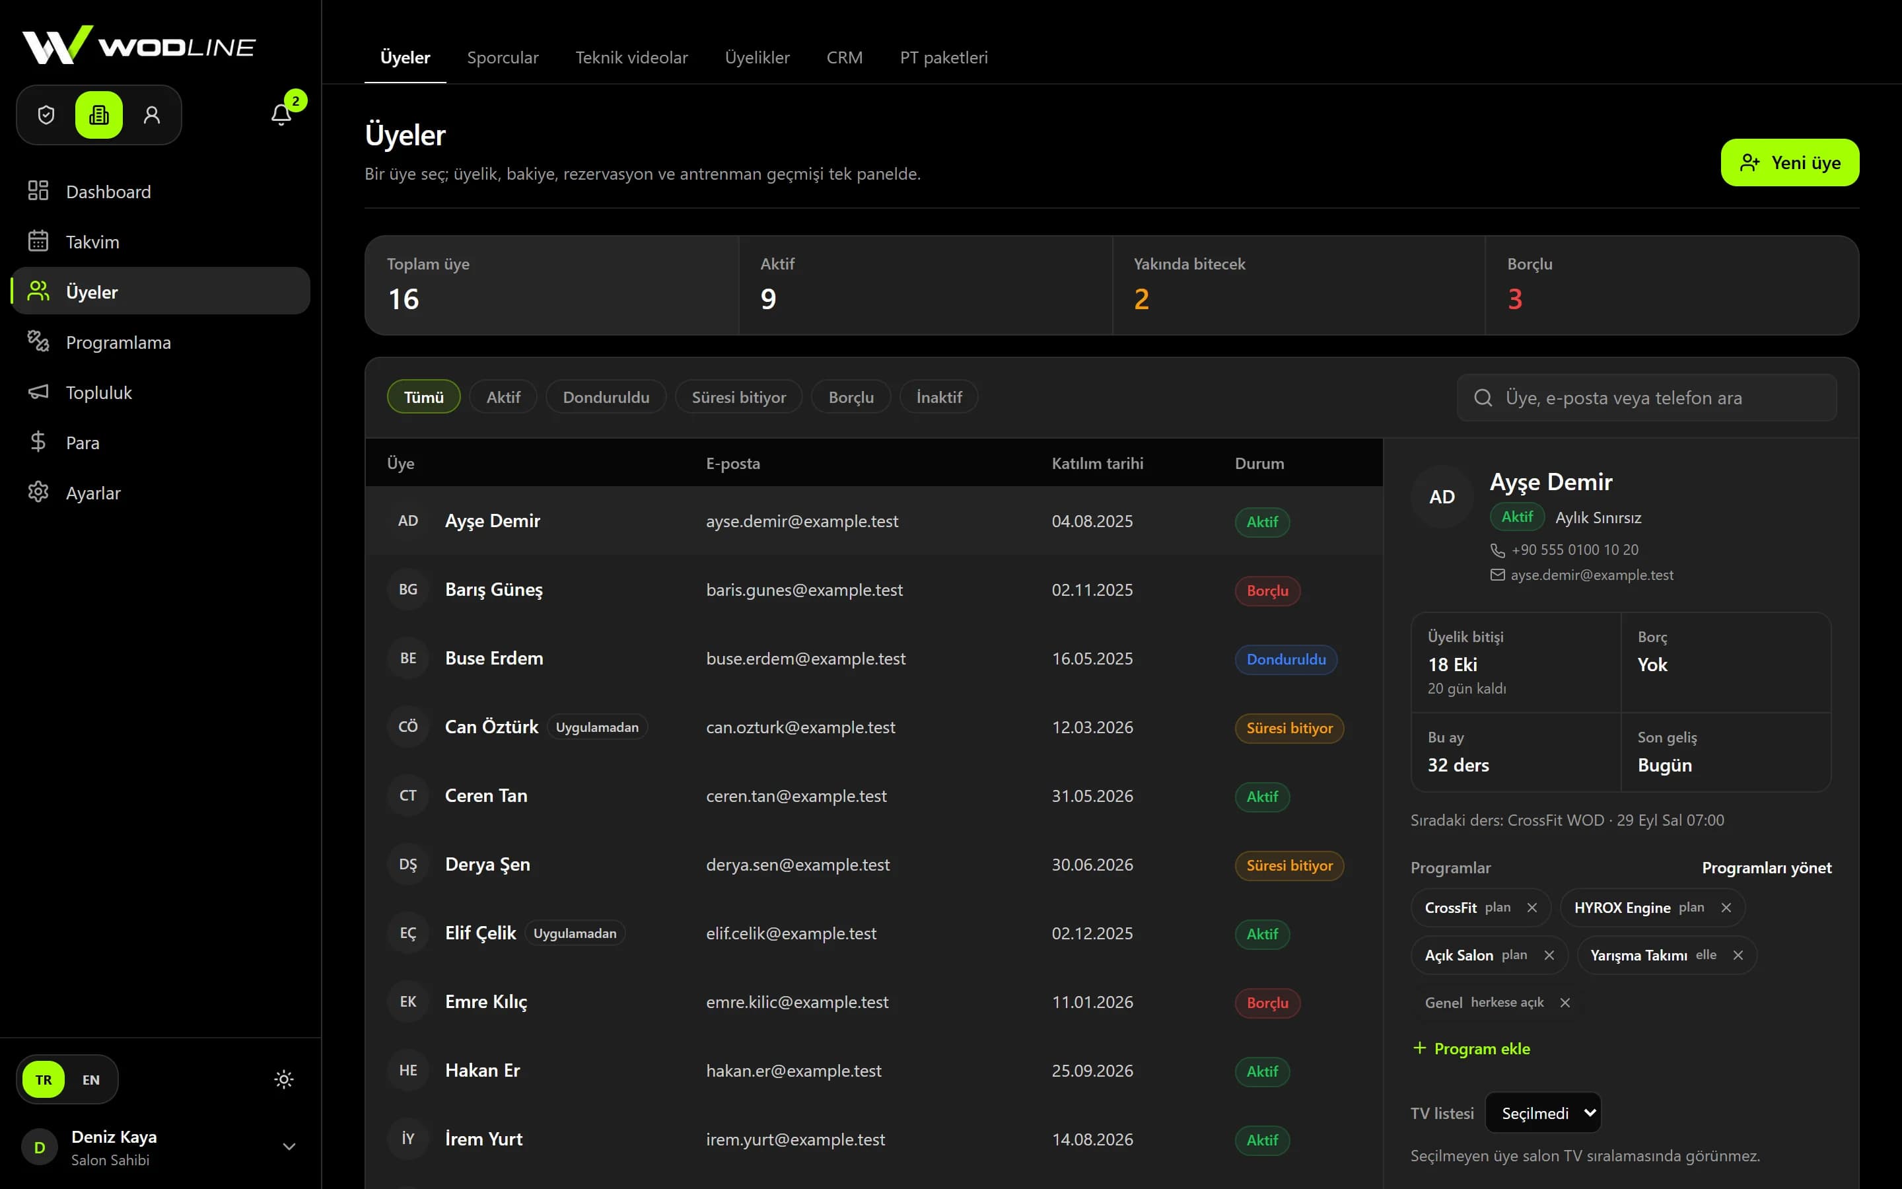Click the WODLINE logo
Screen dimensions: 1902x1189
138,46
